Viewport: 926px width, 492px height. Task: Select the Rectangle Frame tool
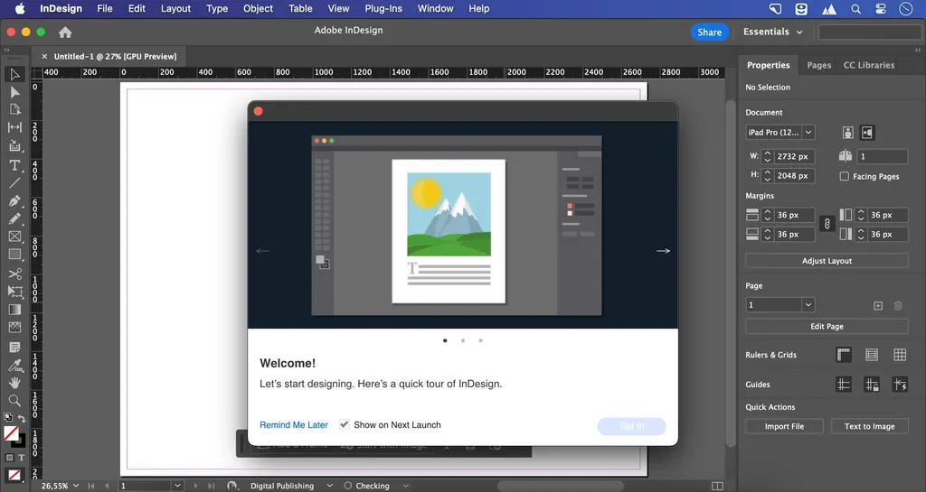coord(14,237)
